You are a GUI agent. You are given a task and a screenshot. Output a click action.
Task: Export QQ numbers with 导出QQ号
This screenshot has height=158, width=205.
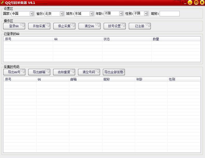coord(14,72)
